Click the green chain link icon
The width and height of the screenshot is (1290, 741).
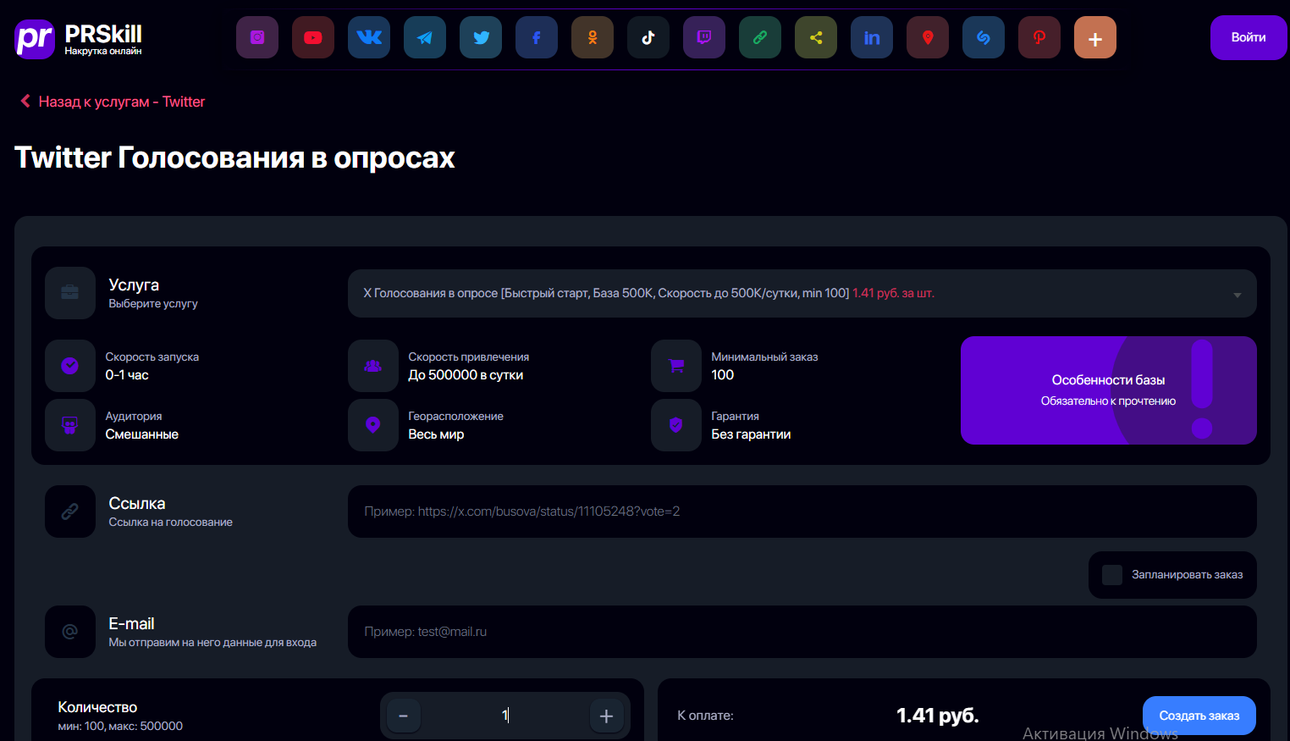(x=760, y=37)
